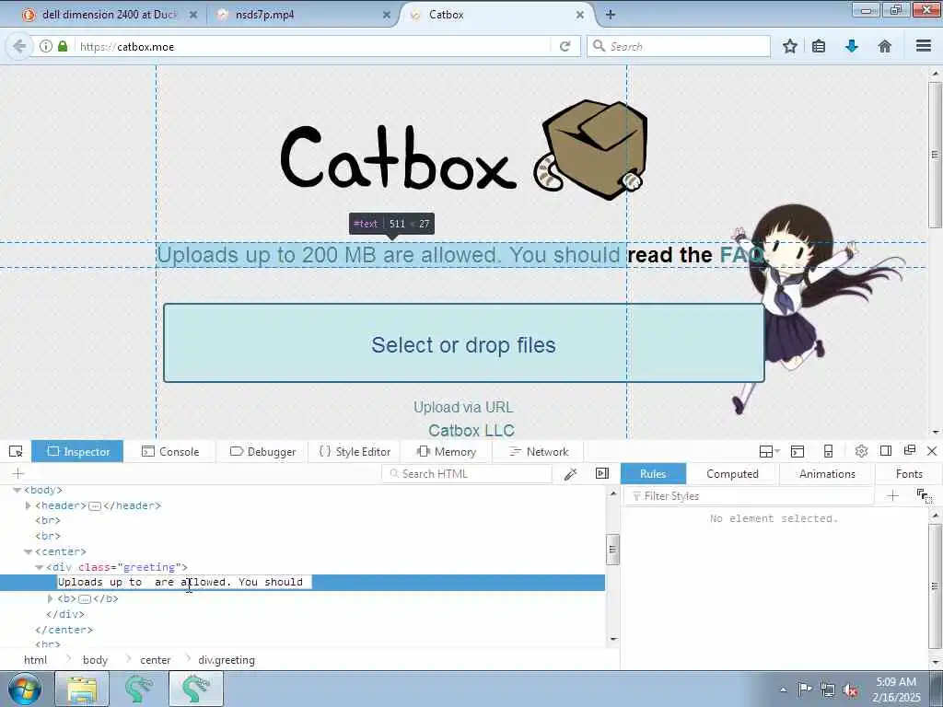Open the bookmarks list icon
The width and height of the screenshot is (943, 707).
(x=819, y=46)
